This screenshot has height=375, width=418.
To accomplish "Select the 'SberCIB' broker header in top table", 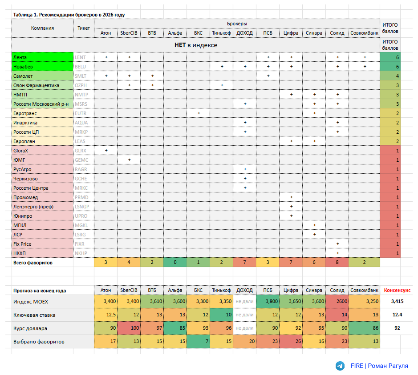I will click(x=129, y=33).
